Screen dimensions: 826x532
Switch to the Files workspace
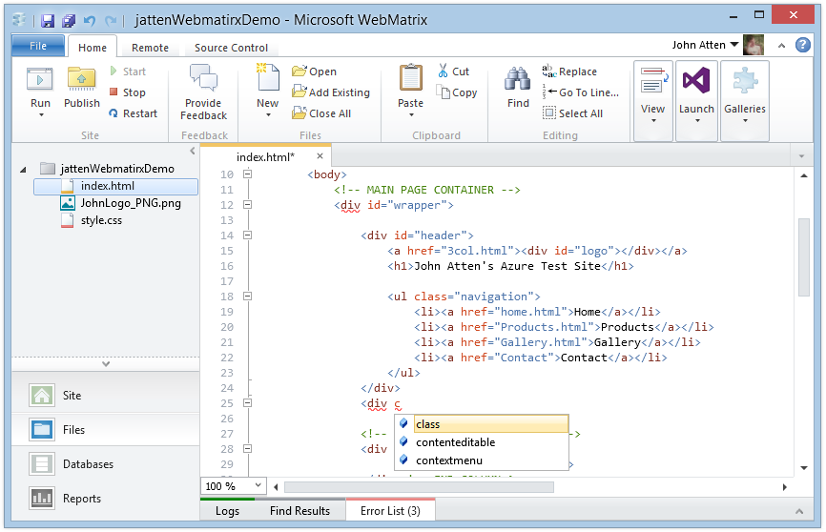tap(105, 429)
